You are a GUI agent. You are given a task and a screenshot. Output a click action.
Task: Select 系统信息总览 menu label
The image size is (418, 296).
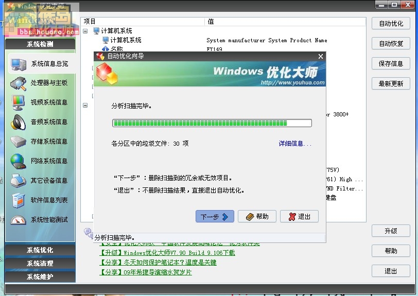click(x=49, y=64)
